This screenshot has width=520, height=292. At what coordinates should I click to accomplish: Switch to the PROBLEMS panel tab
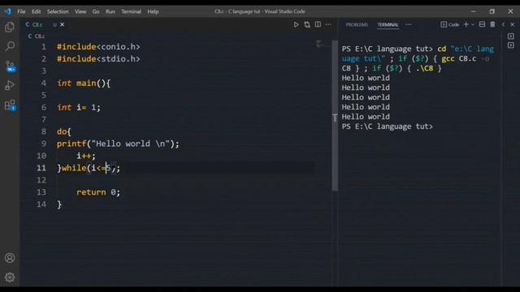click(x=357, y=25)
